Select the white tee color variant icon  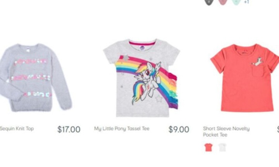pyautogui.click(x=222, y=147)
